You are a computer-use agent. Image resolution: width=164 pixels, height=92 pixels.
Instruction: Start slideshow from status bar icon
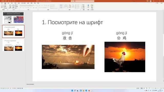pyautogui.click(x=149, y=88)
